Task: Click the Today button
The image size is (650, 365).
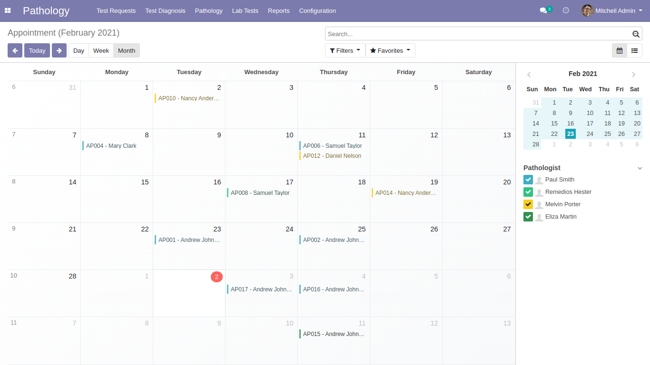Action: coord(37,50)
